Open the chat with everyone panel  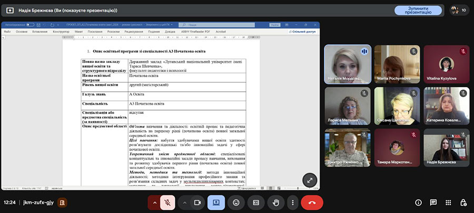(433, 202)
